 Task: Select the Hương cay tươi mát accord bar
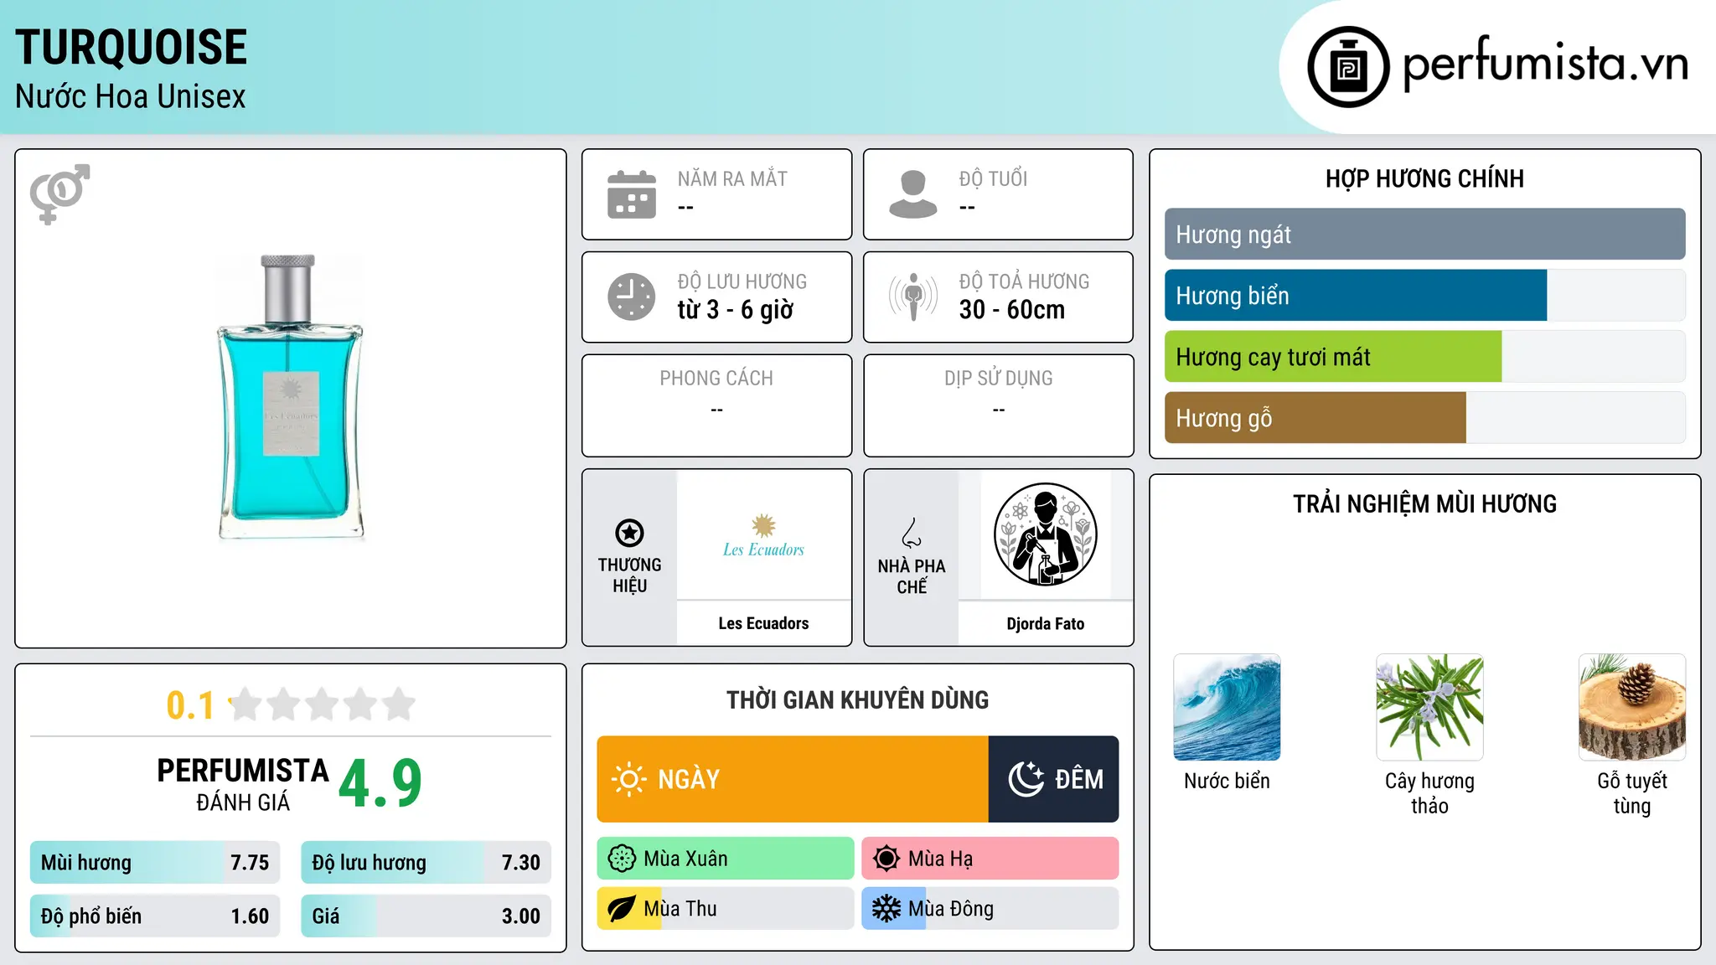click(1424, 357)
